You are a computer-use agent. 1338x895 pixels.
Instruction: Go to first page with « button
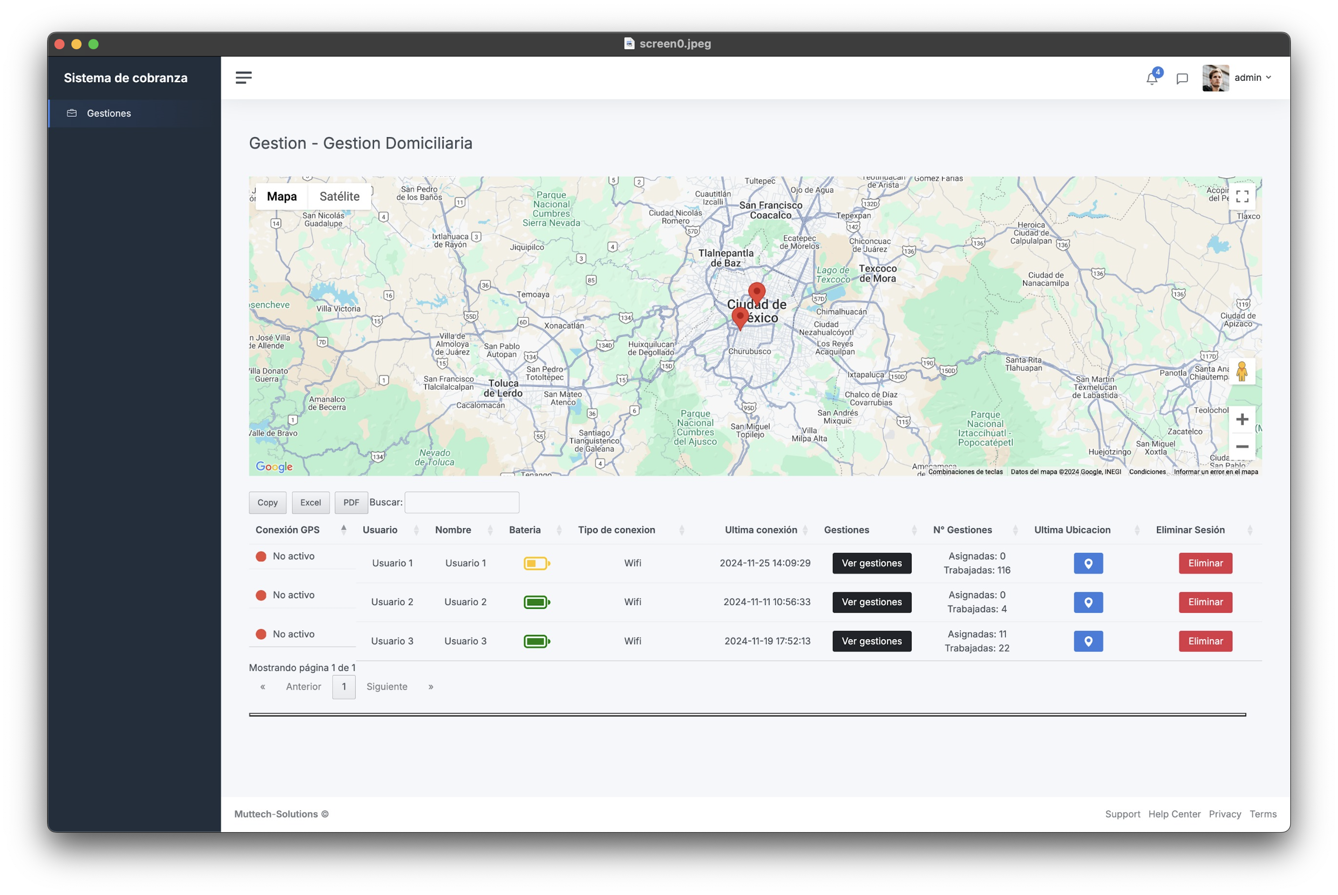tap(263, 687)
